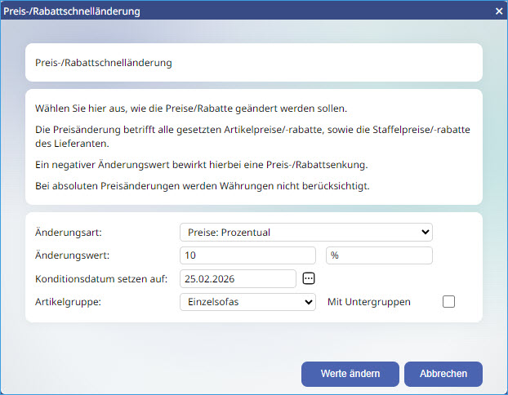Click the Werte ändern button
Screen dimensions: 508x395
[x=350, y=374]
